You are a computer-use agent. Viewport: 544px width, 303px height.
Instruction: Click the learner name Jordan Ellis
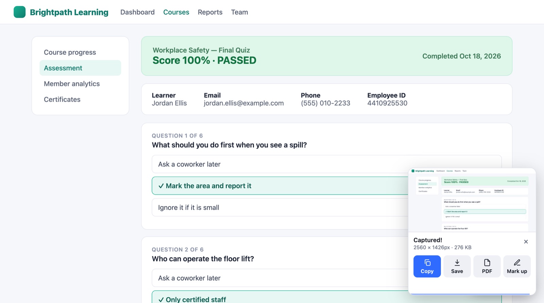click(x=169, y=103)
